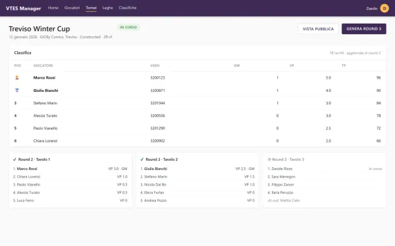Click VEKN number 3201290
The height and width of the screenshot is (246, 395).
coord(157,129)
